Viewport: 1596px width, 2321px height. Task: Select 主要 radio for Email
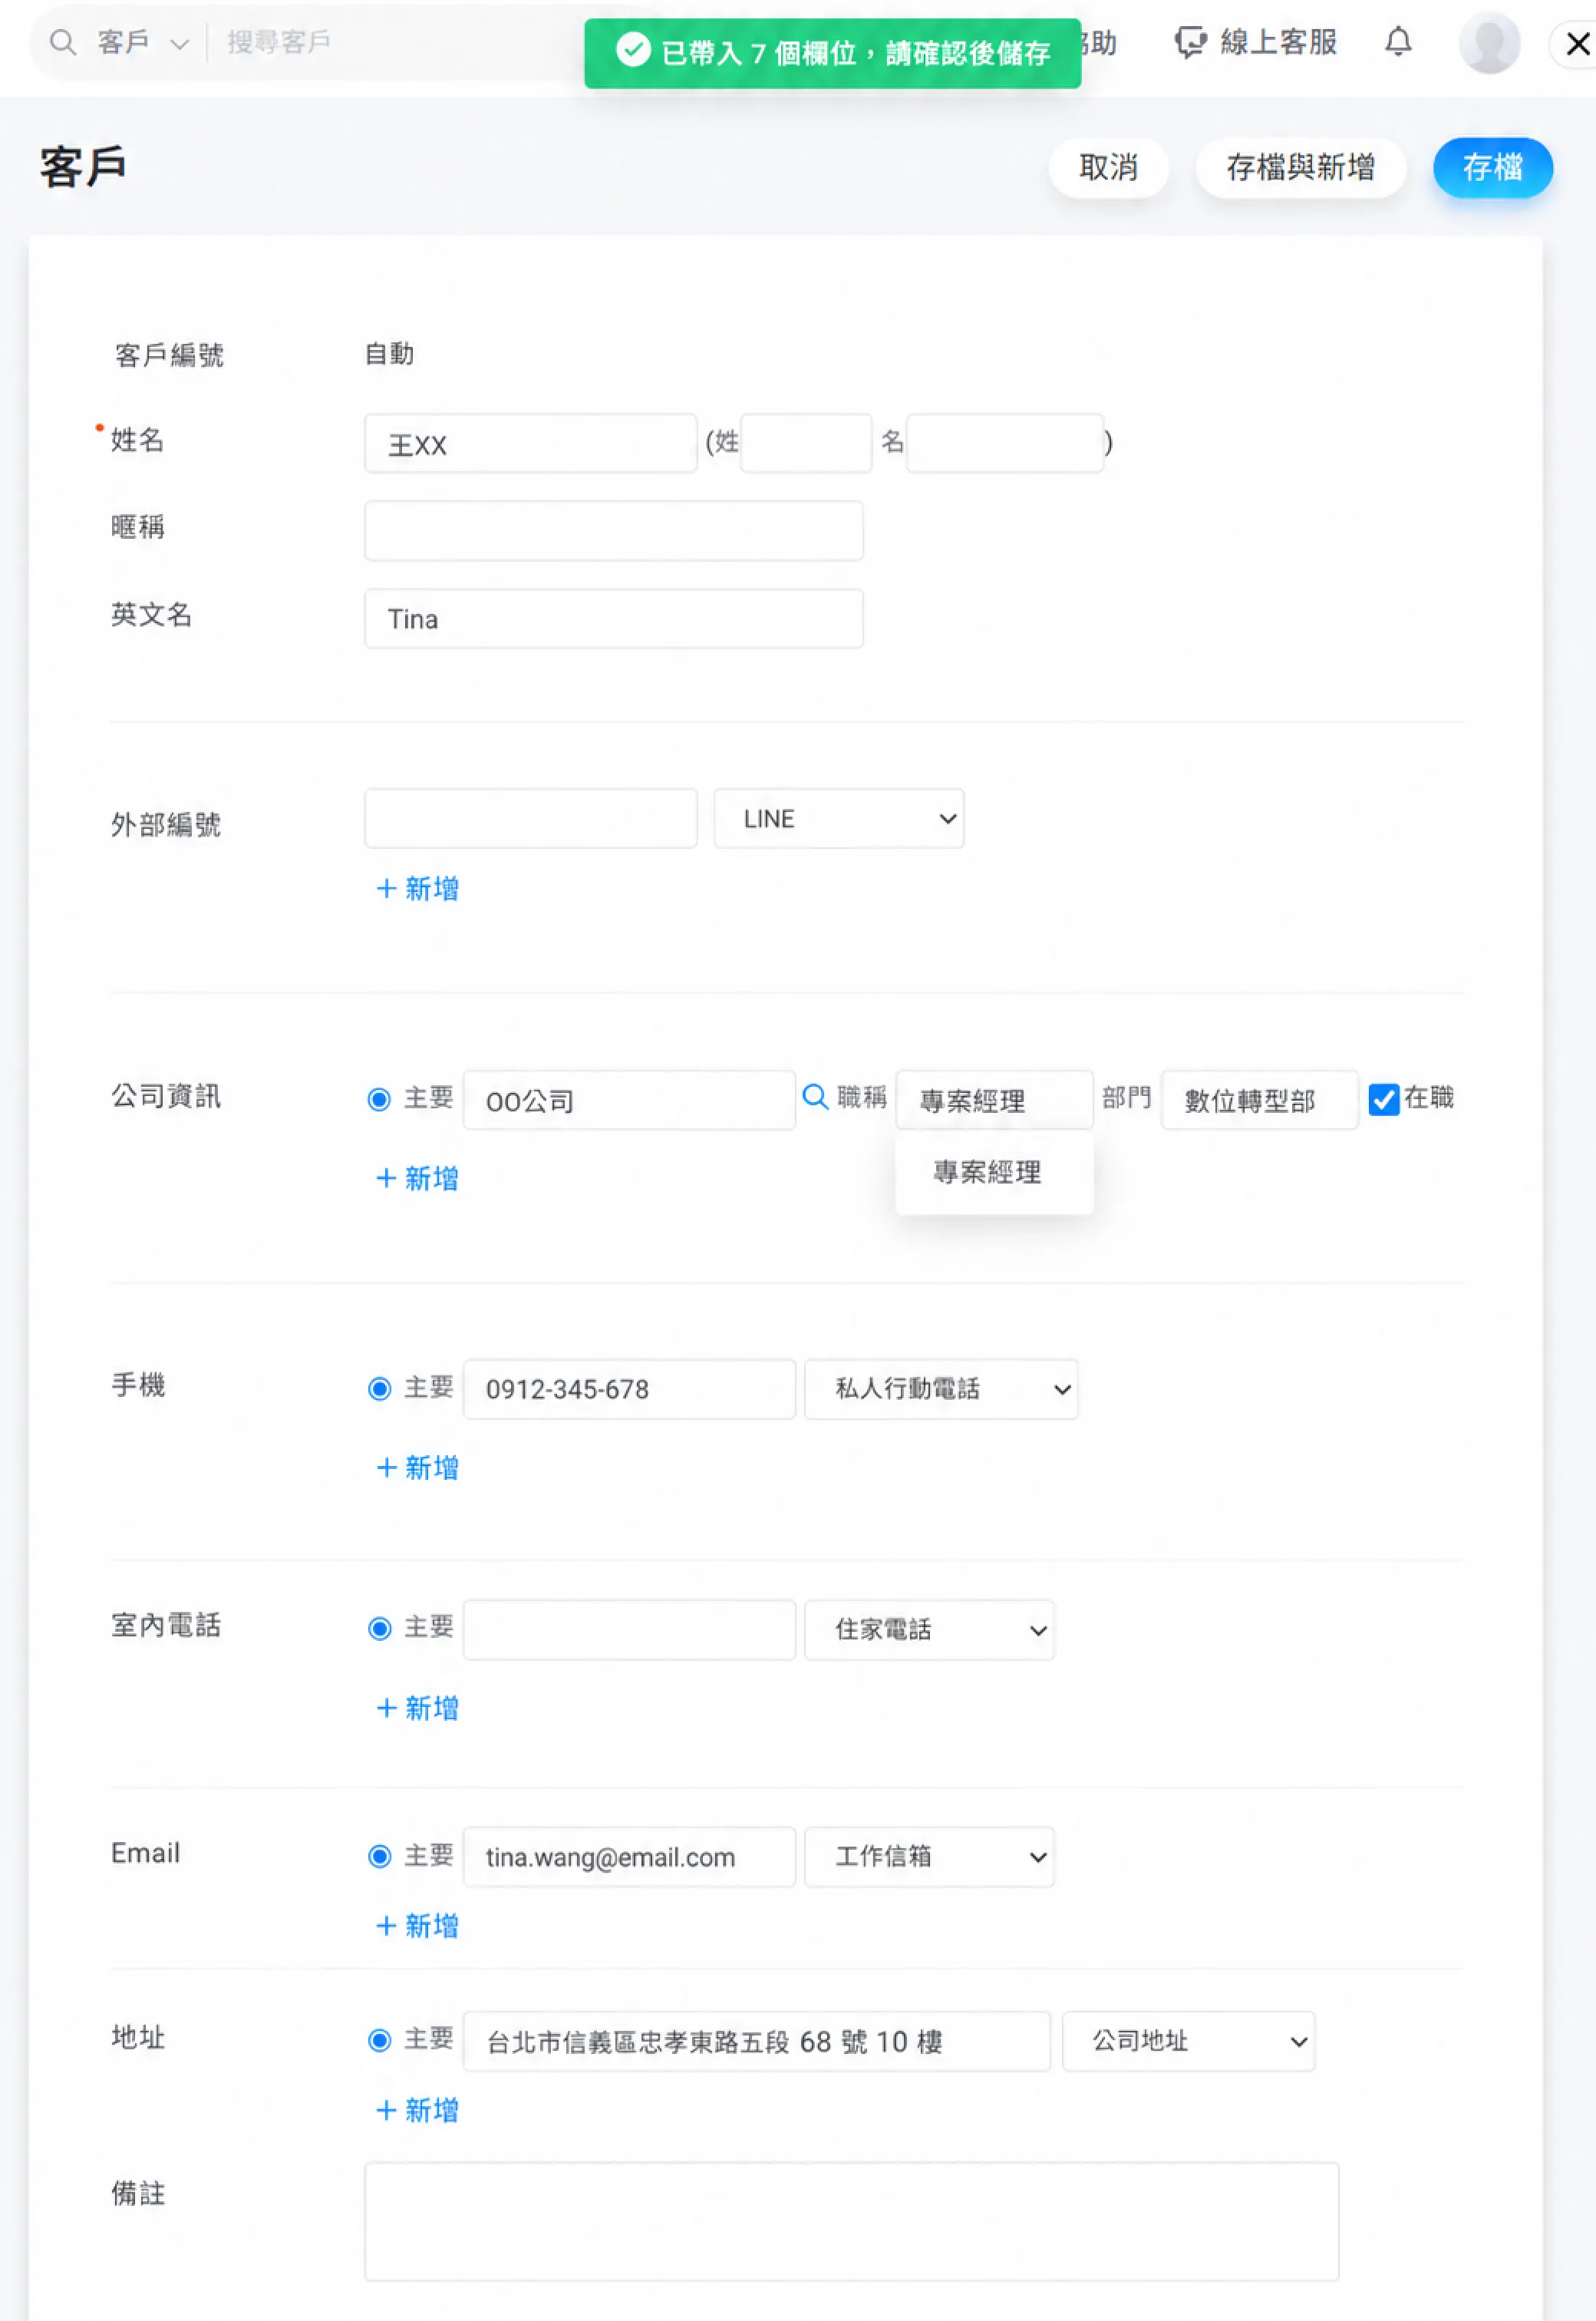point(379,1856)
